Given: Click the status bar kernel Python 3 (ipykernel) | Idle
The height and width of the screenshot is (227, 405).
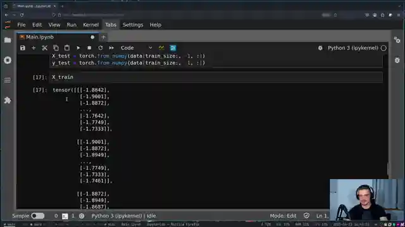Looking at the screenshot, I should (124, 216).
